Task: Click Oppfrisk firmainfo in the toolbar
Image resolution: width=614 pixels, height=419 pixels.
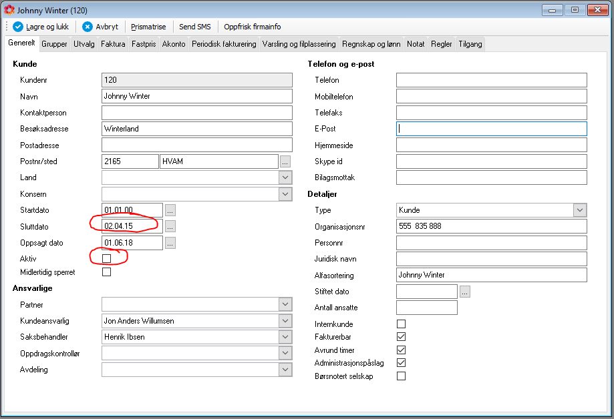Action: click(253, 27)
